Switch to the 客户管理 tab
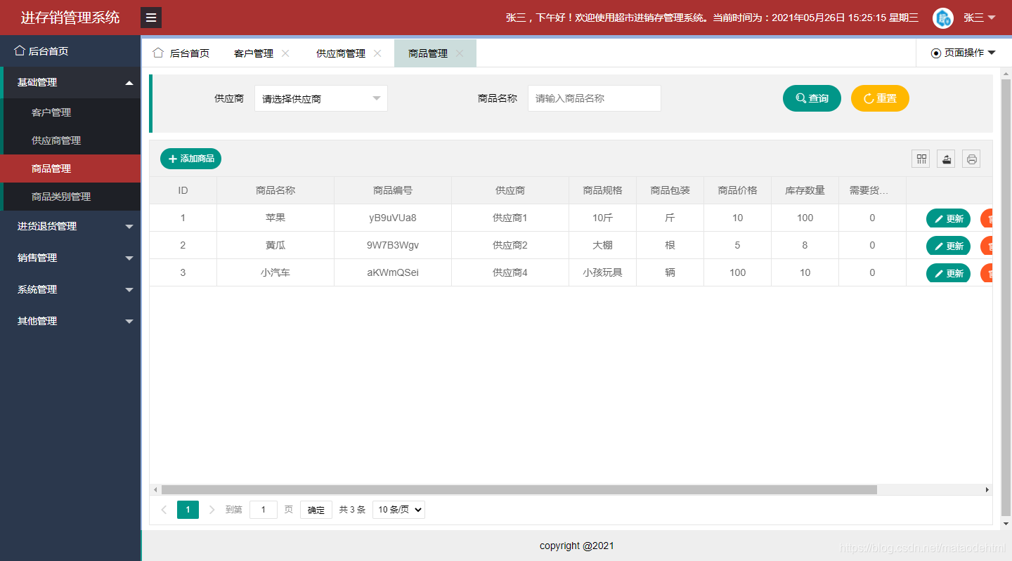 pyautogui.click(x=254, y=53)
